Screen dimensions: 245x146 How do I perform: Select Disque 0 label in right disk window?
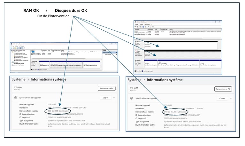pos(139,42)
